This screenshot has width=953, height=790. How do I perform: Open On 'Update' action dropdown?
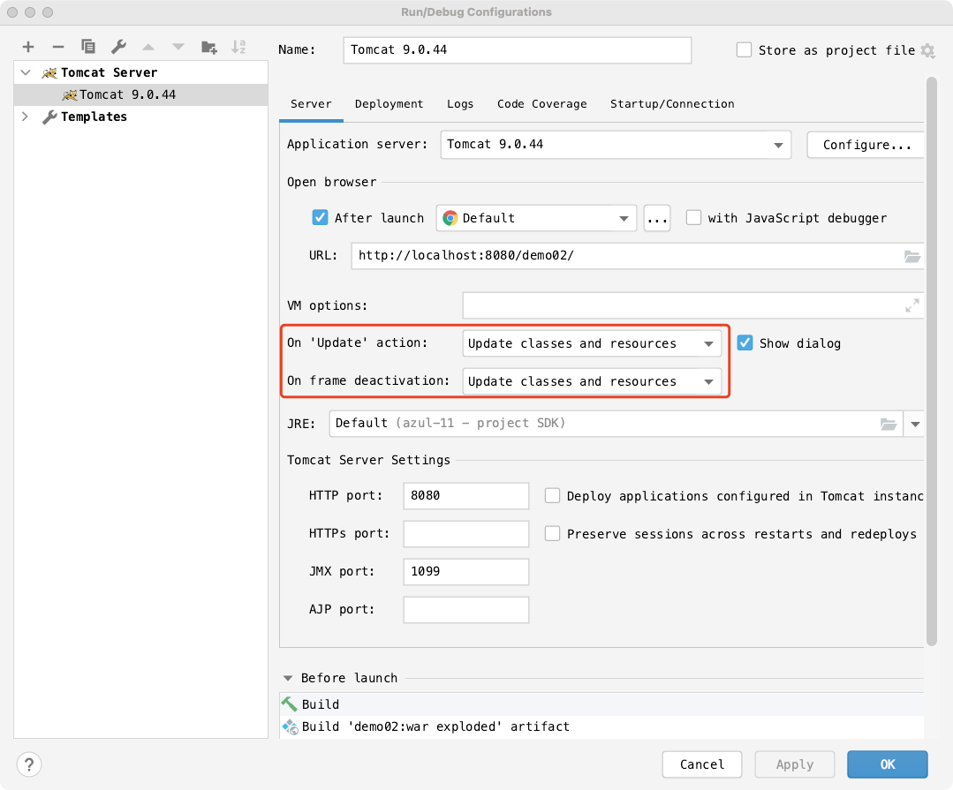point(592,343)
